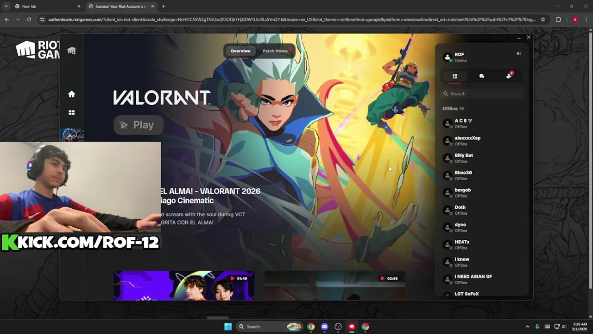Open the Riot Client home icon
Screen dimensions: 593x334
71,94
